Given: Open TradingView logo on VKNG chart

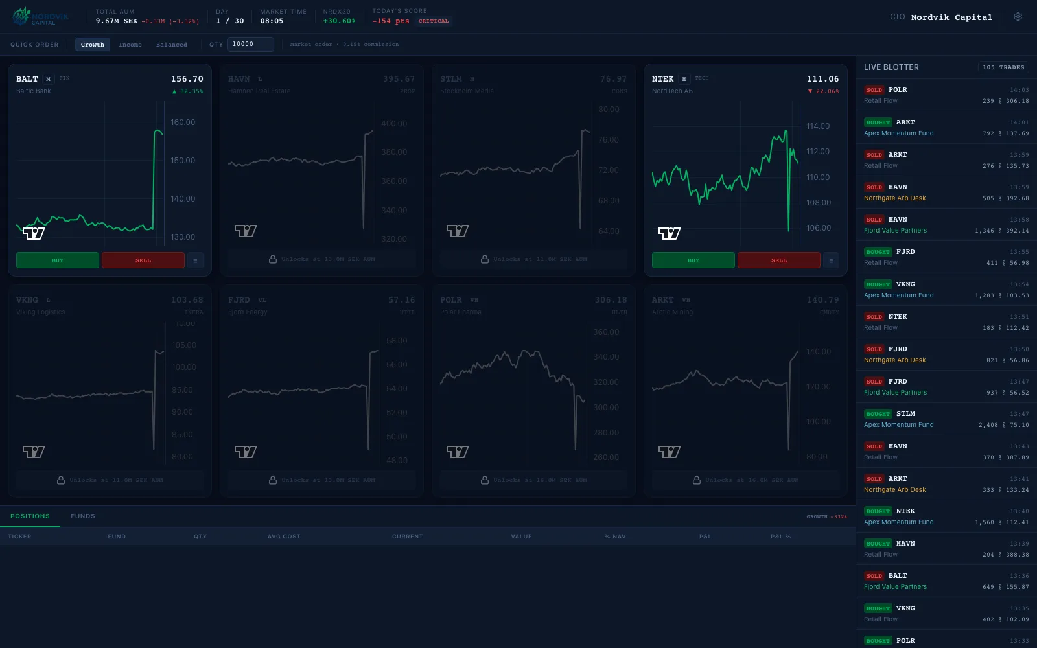Looking at the screenshot, I should (34, 452).
